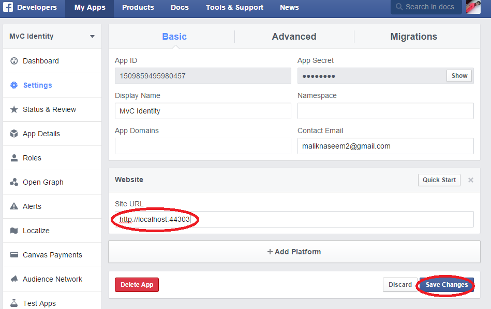
Task: Open Audience Network in sidebar
Action: pyautogui.click(x=52, y=279)
